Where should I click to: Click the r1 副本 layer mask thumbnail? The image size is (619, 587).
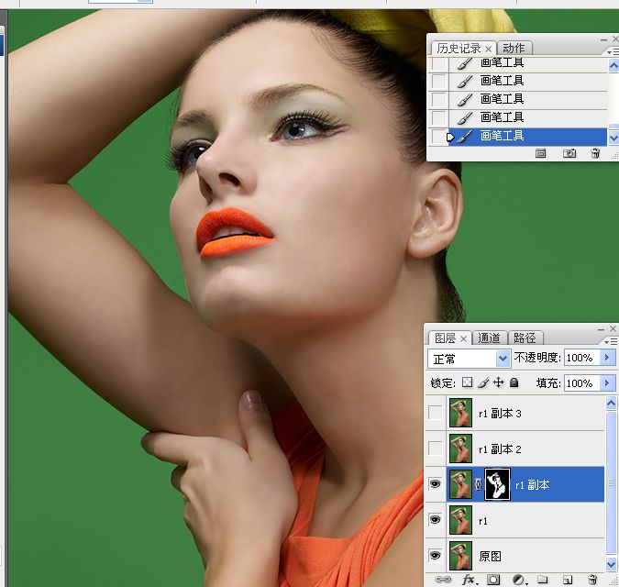pyautogui.click(x=497, y=484)
